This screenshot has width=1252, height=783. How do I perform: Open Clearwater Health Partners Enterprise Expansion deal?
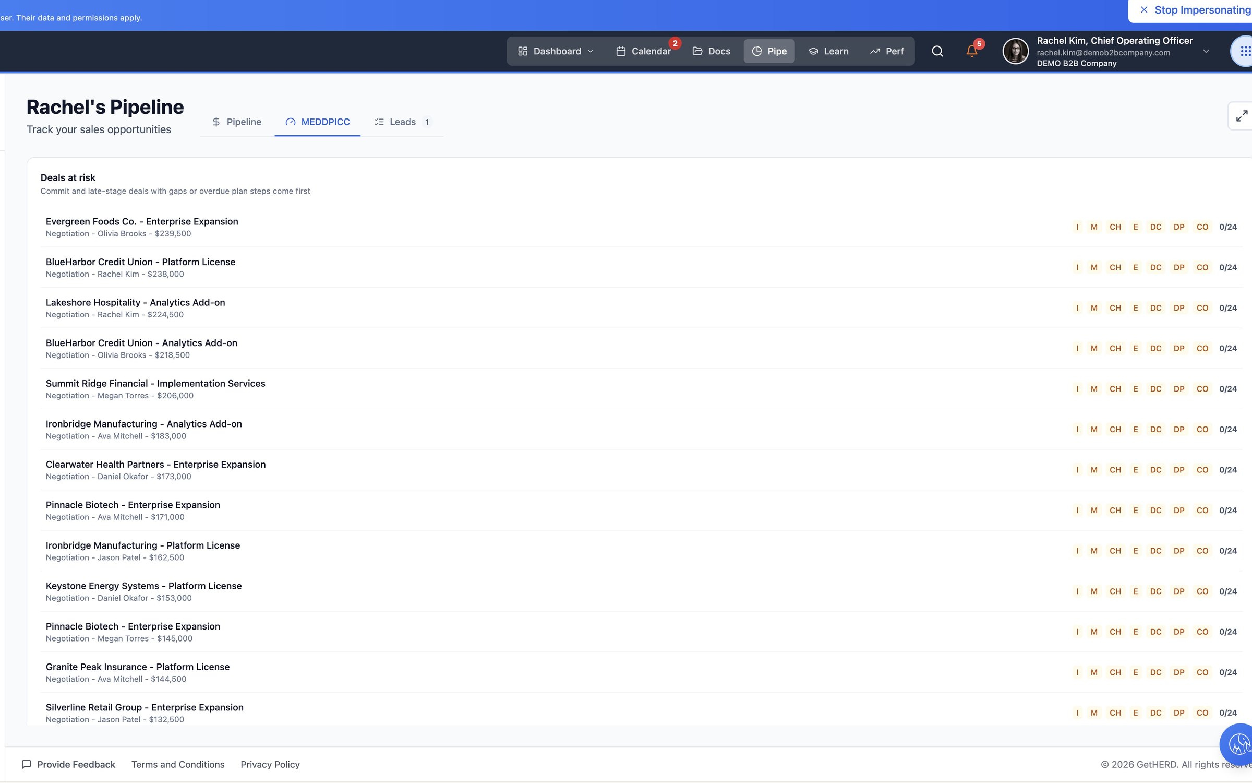[641, 470]
